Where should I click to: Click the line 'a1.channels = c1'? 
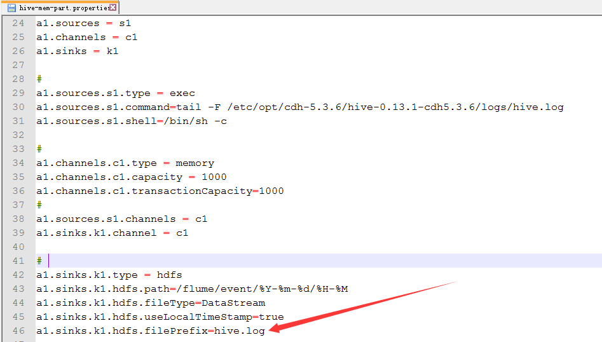pyautogui.click(x=86, y=38)
